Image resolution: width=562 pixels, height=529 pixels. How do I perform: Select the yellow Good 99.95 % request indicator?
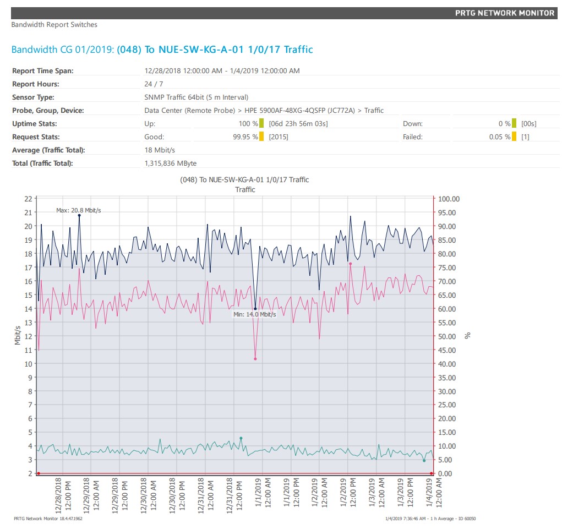[x=261, y=137]
